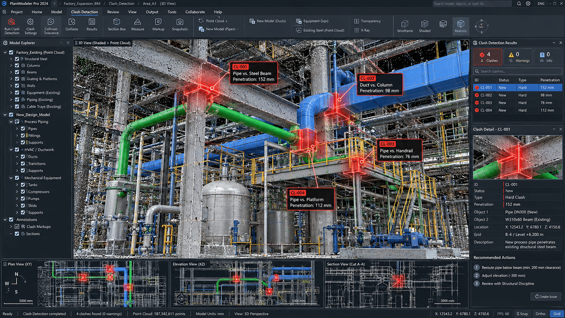Click the Run Clash Detection icon
This screenshot has height=318, width=565.
(x=12, y=22)
